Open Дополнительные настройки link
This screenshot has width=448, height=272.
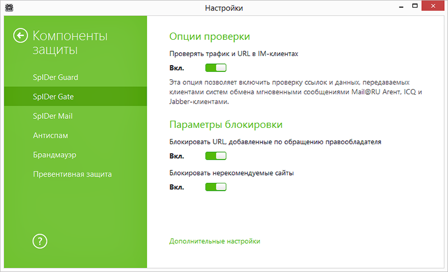coord(214,241)
